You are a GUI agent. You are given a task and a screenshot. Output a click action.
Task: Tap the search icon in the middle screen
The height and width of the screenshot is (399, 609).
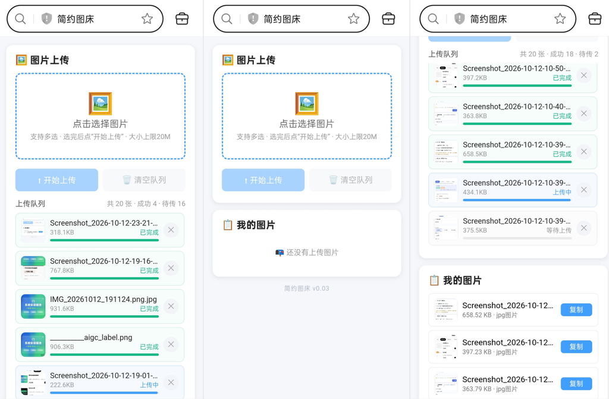coord(227,18)
